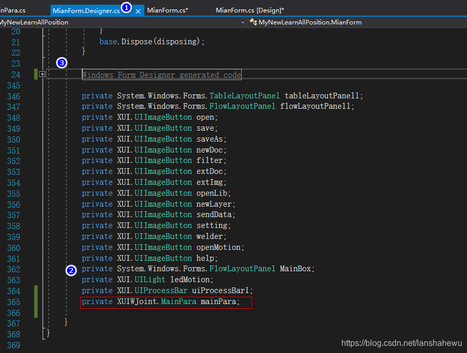The width and height of the screenshot is (467, 353).
Task: Click the 'MainBox' field name
Action: pos(295,269)
